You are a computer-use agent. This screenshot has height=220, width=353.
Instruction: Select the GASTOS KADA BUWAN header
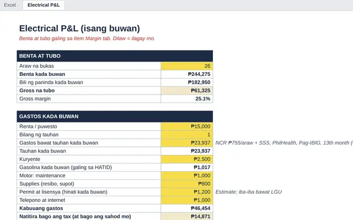pyautogui.click(x=115, y=116)
